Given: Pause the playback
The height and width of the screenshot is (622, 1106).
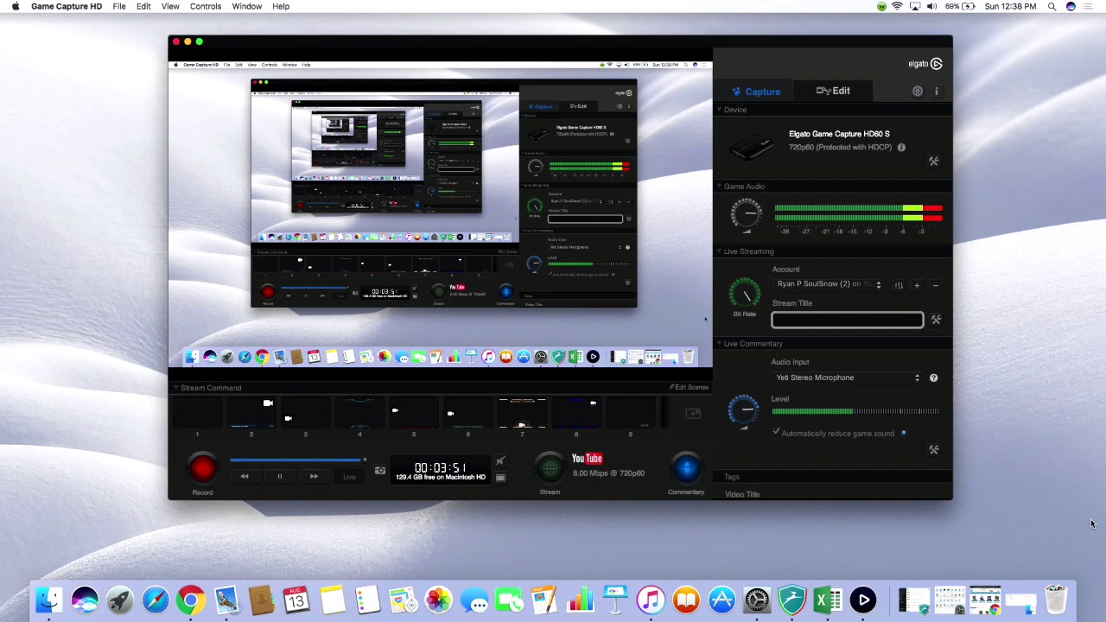Looking at the screenshot, I should 279,476.
